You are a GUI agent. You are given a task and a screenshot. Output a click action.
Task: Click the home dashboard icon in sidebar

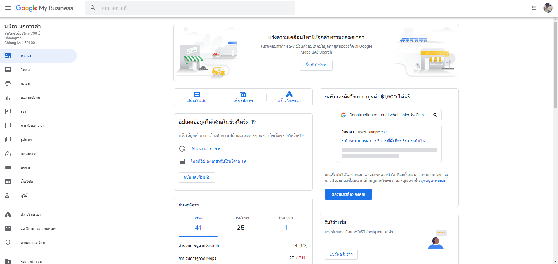[x=8, y=56]
